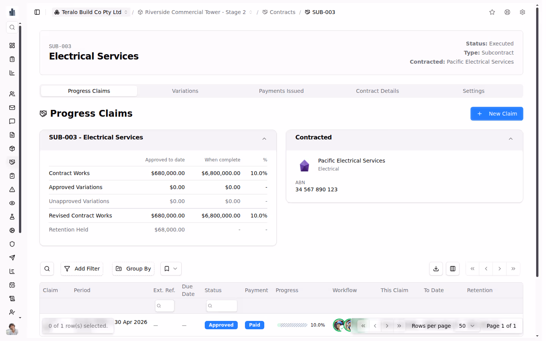Click the page vertical scrollbar
This screenshot has width=546, height=341.
[537, 142]
